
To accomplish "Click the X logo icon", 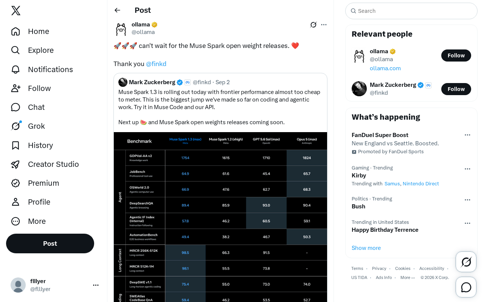I will 16,11.
